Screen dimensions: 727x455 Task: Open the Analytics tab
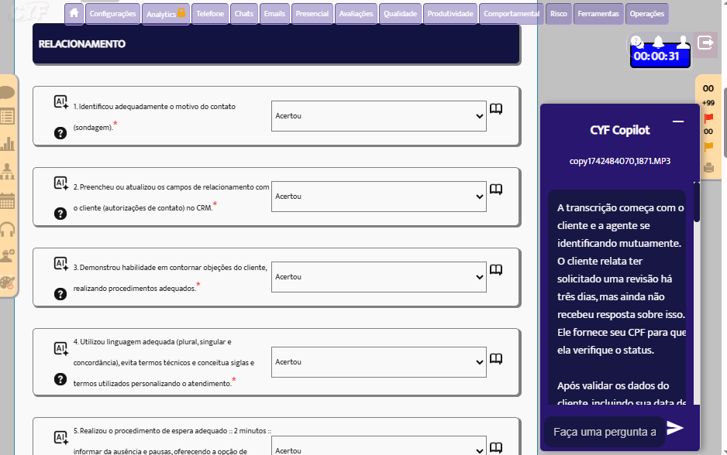pos(165,14)
